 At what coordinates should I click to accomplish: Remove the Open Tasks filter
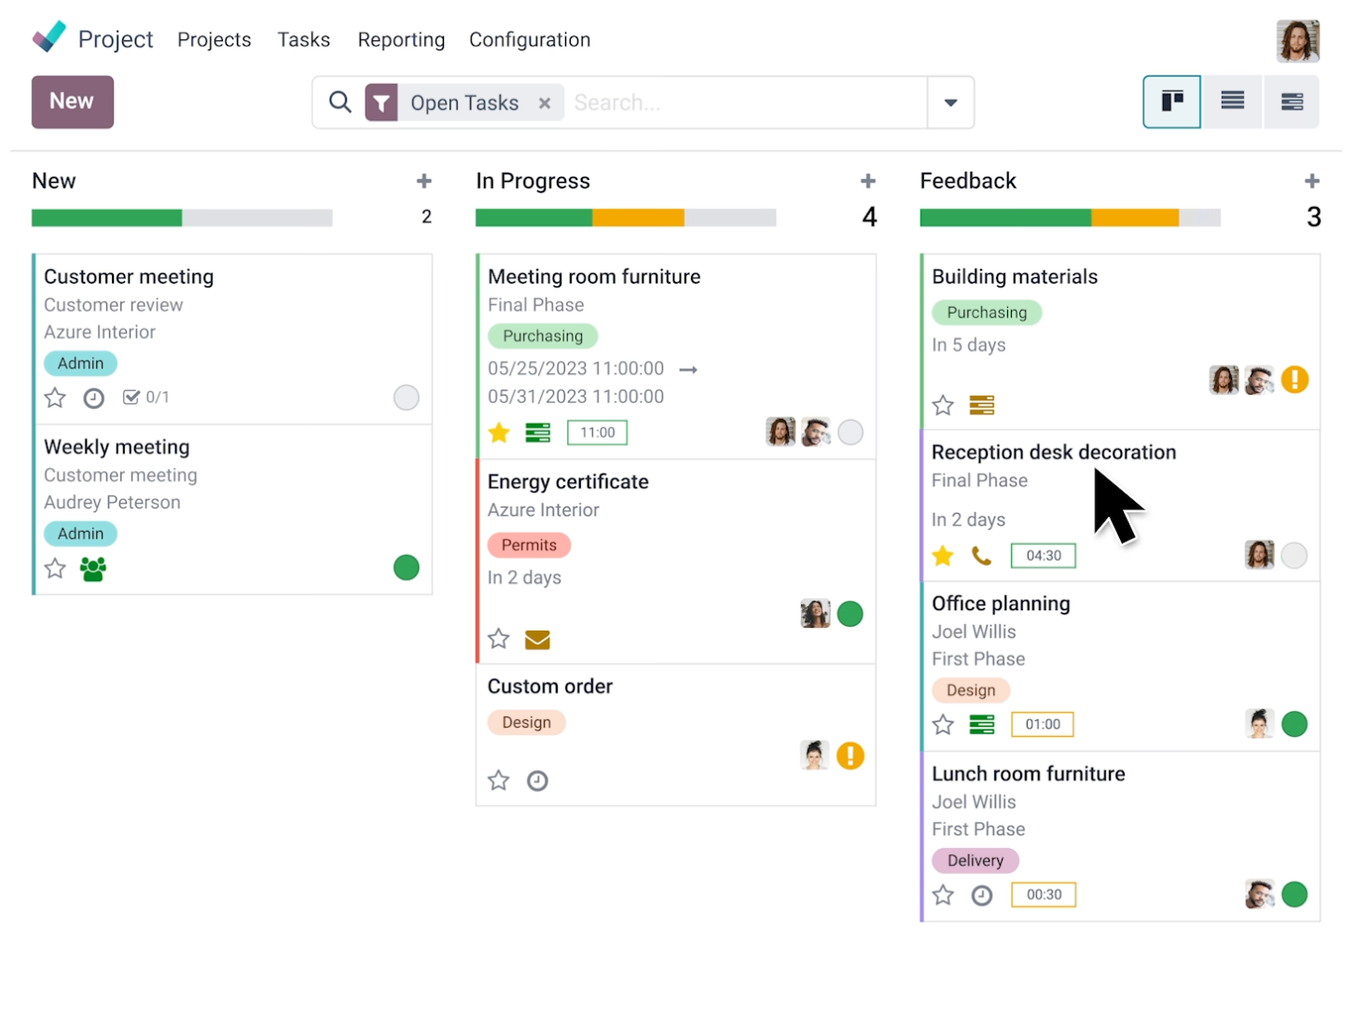point(545,103)
